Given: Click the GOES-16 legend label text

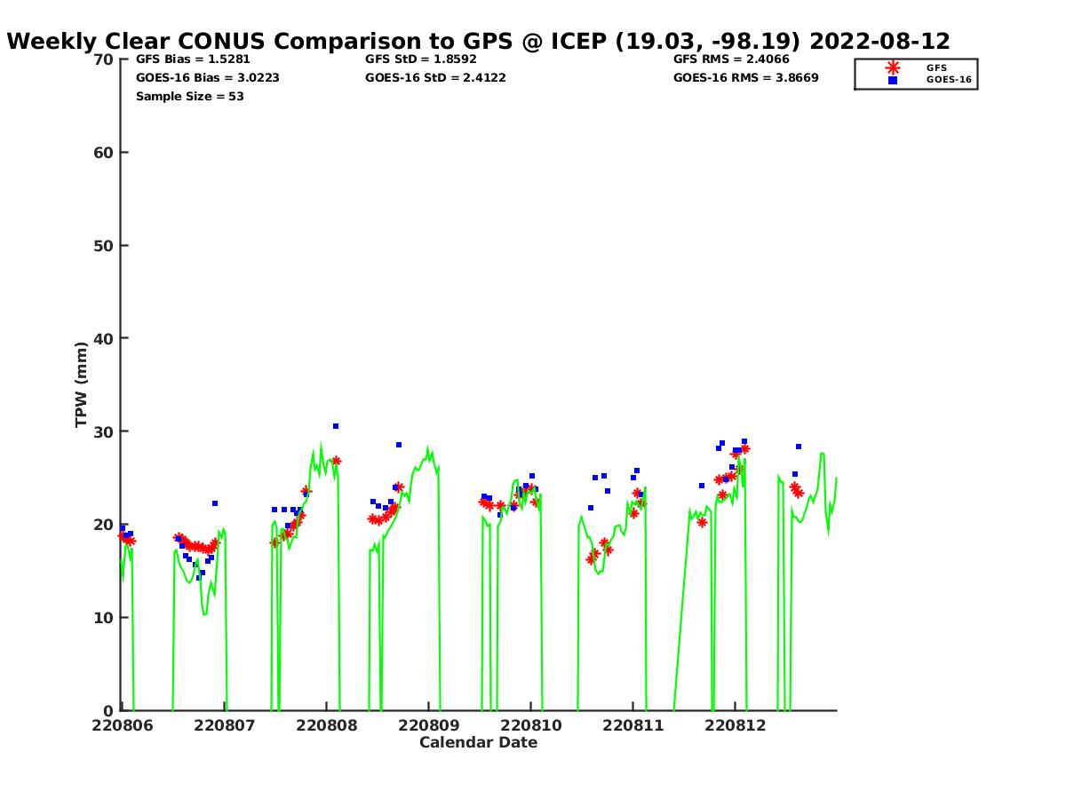Looking at the screenshot, I should (949, 80).
